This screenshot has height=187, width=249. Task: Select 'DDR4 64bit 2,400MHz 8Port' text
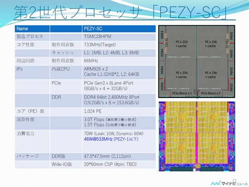pos(112,97)
